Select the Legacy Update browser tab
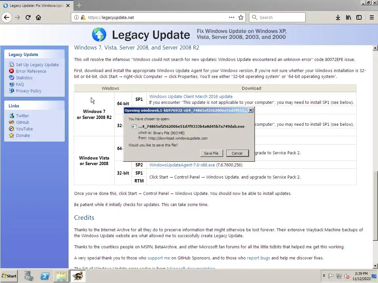Image resolution: width=378 pixels, height=283 pixels. tap(36, 5)
